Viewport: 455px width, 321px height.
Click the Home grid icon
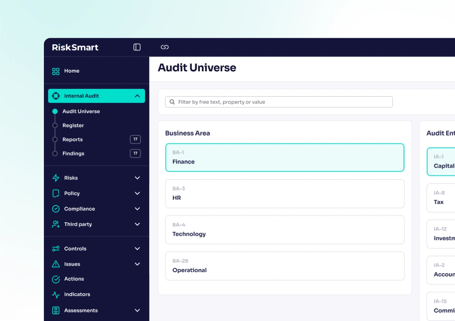(56, 71)
